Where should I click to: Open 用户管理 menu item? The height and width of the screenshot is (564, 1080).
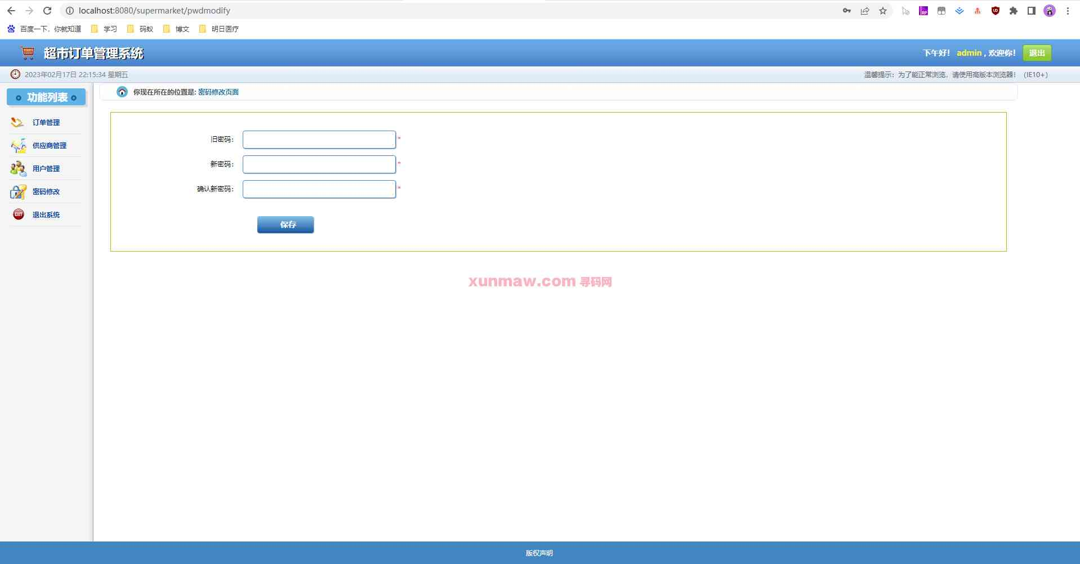pos(46,168)
